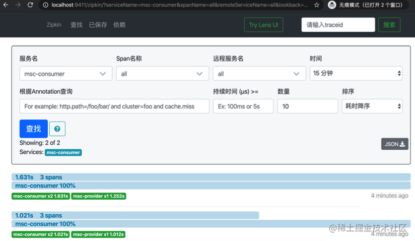
Task: Open msc-consumer 100% bar of 1.631s trace
Action: (x=211, y=186)
